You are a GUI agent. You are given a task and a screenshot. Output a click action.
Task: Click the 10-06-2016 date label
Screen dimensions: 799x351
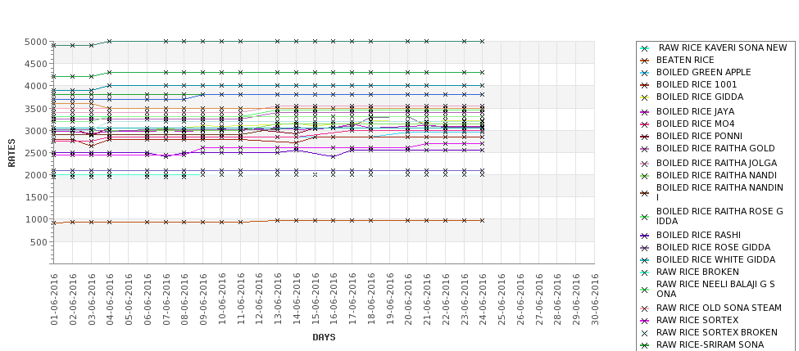[221, 299]
